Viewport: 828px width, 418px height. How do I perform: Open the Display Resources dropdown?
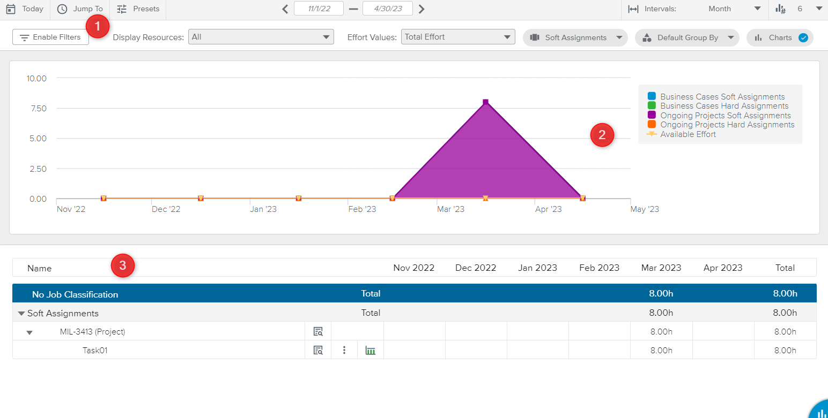click(261, 37)
